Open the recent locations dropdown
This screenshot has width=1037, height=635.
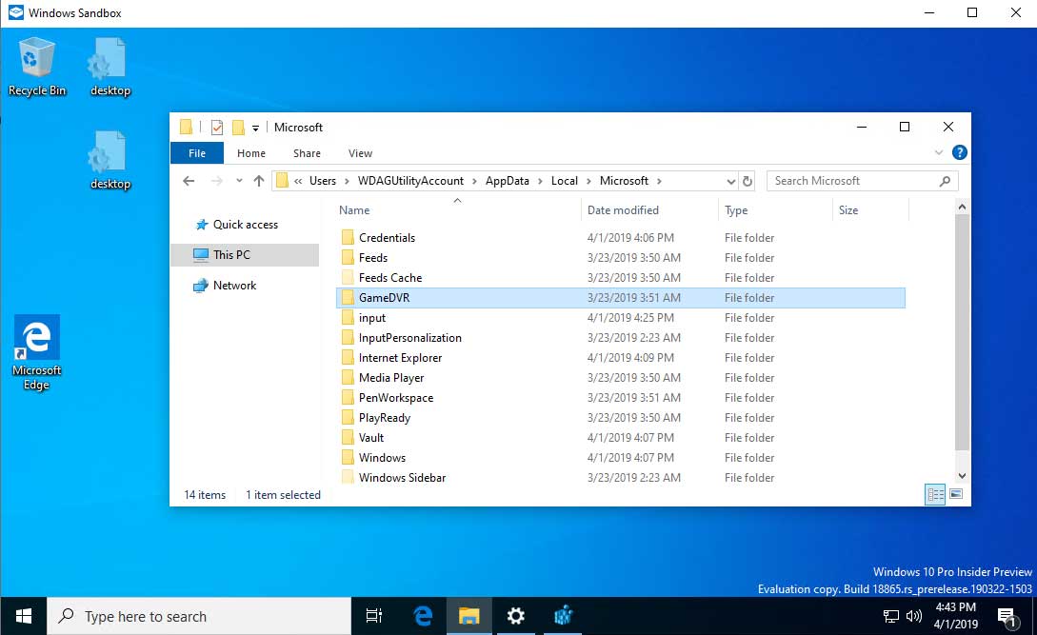coord(239,181)
